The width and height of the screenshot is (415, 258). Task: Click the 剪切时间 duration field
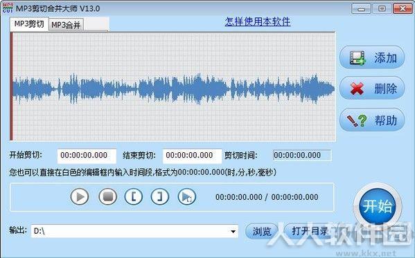point(301,155)
